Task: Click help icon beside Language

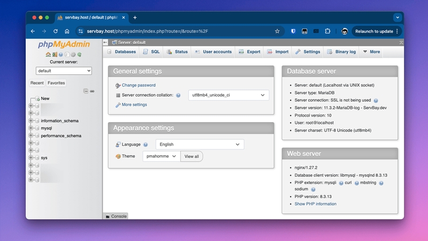Action: click(146, 145)
